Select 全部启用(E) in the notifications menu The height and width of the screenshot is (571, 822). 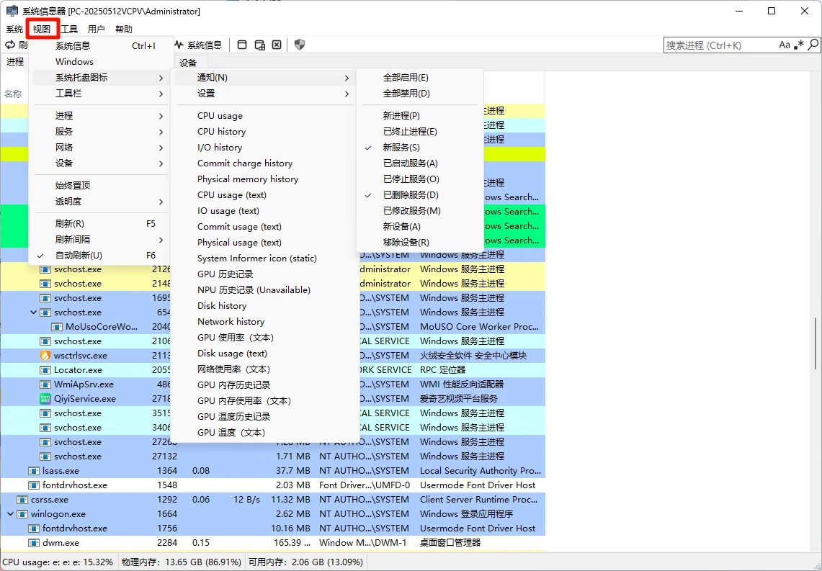click(419, 78)
